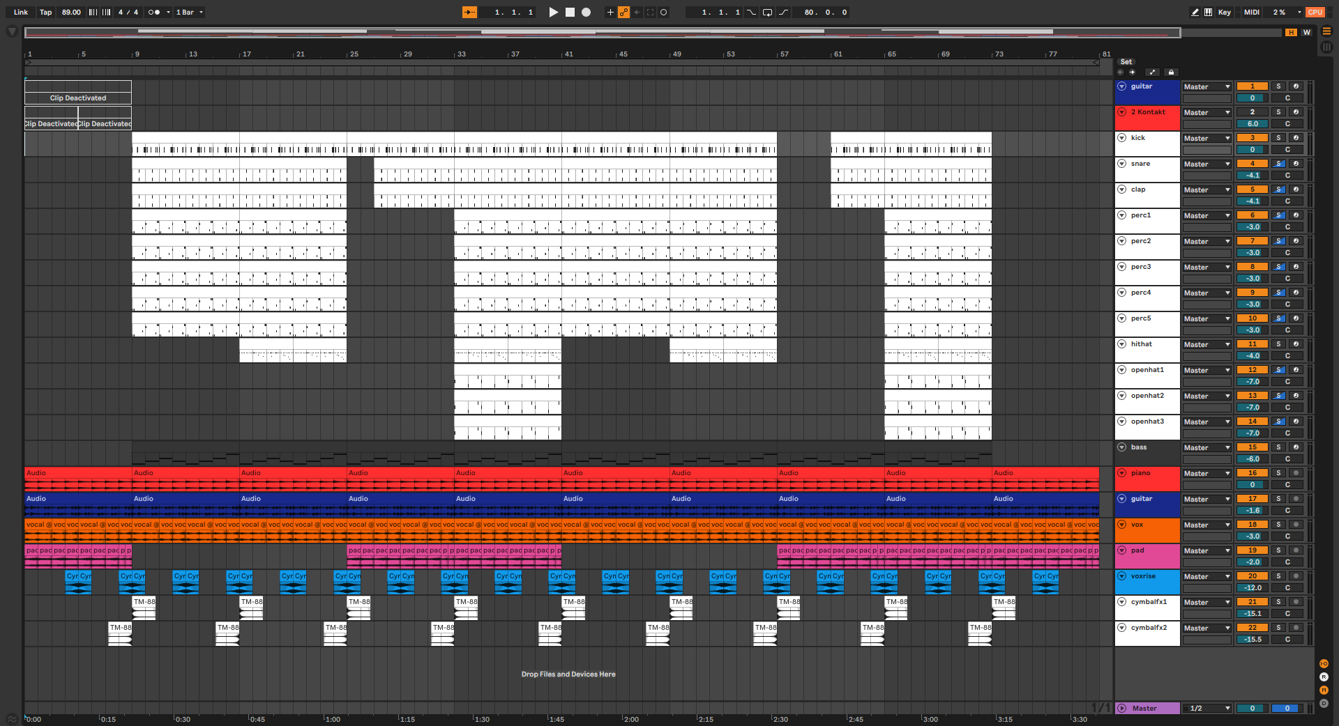The height and width of the screenshot is (726, 1339).
Task: Select the hithat track header
Action: (x=1147, y=350)
